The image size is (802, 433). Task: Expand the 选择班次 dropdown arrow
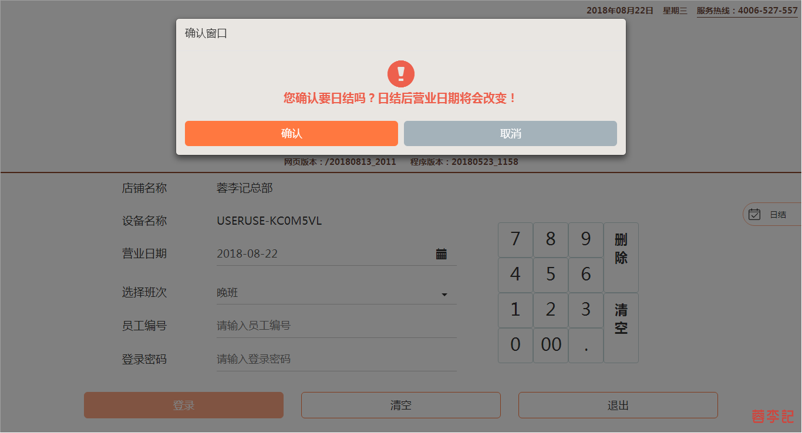click(x=444, y=295)
